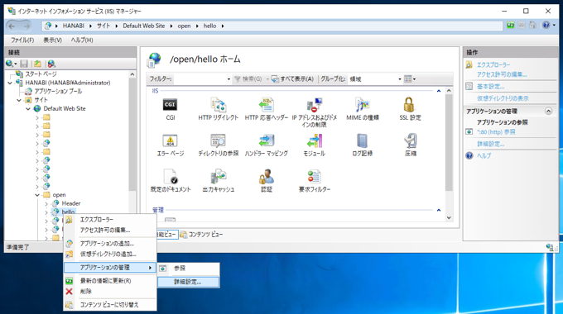Click 詳細設定 in the submenu
Viewport: 563px width, 314px height.
[x=189, y=282]
